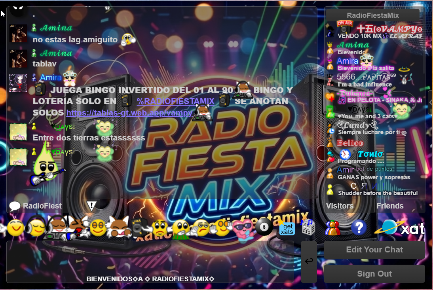Open the RadioFiestaMix header tab

[372, 15]
